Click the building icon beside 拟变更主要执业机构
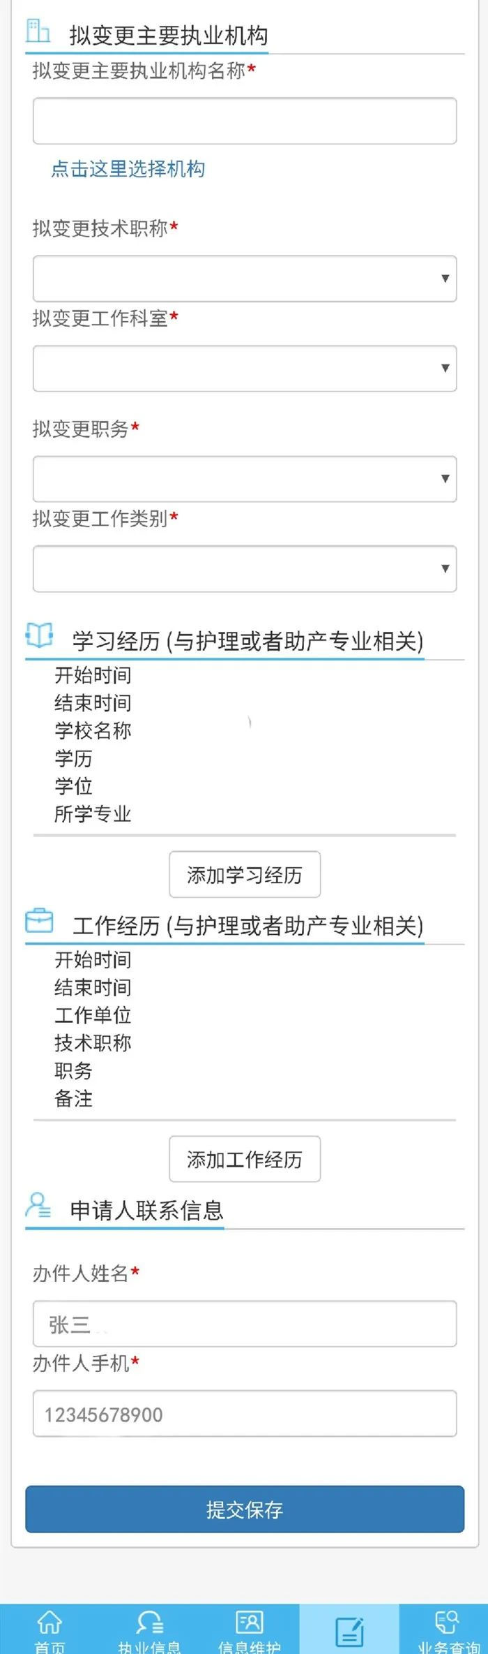488x1654 pixels. 38,31
